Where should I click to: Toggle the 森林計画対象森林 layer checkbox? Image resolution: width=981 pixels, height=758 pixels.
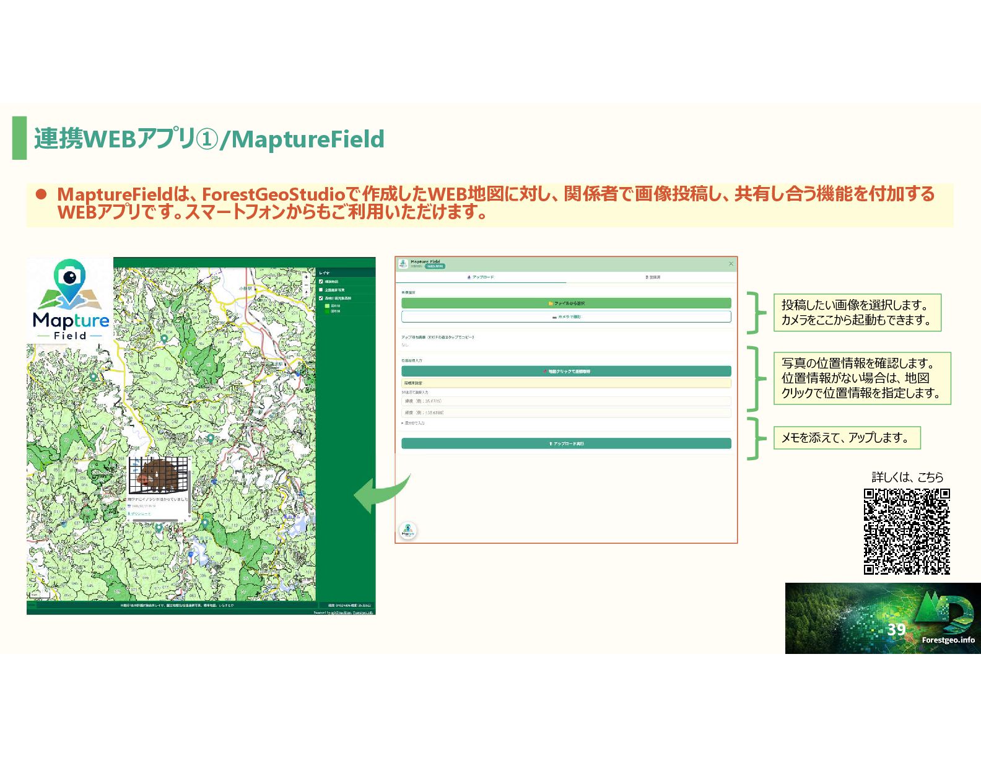point(321,298)
